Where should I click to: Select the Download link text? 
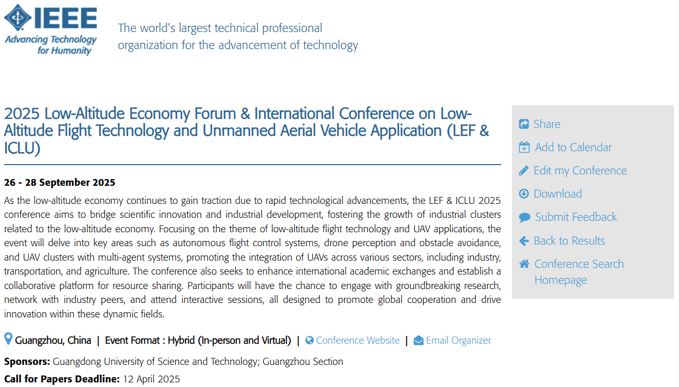pyautogui.click(x=557, y=193)
